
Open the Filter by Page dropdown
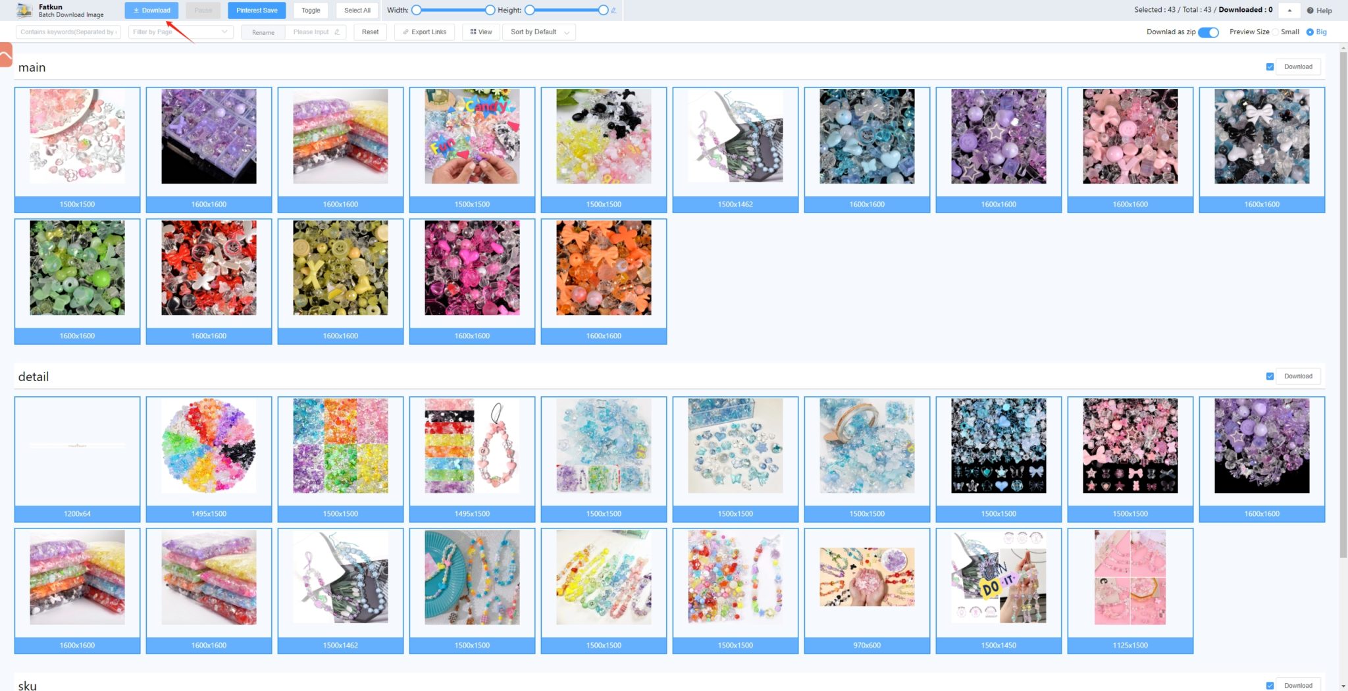coord(179,32)
